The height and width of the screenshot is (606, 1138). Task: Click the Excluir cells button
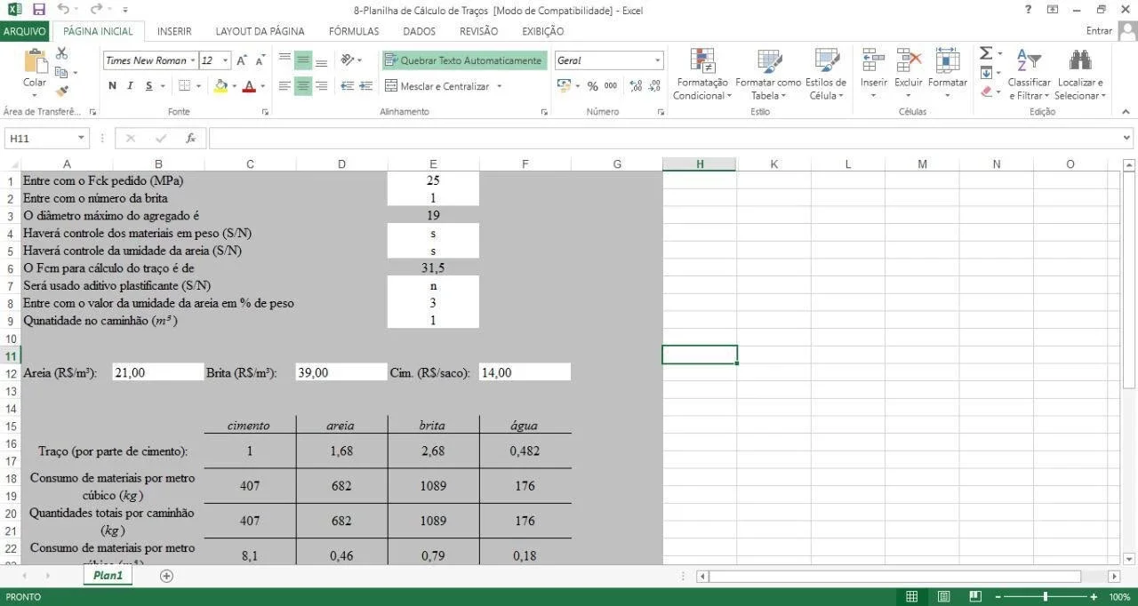(909, 75)
